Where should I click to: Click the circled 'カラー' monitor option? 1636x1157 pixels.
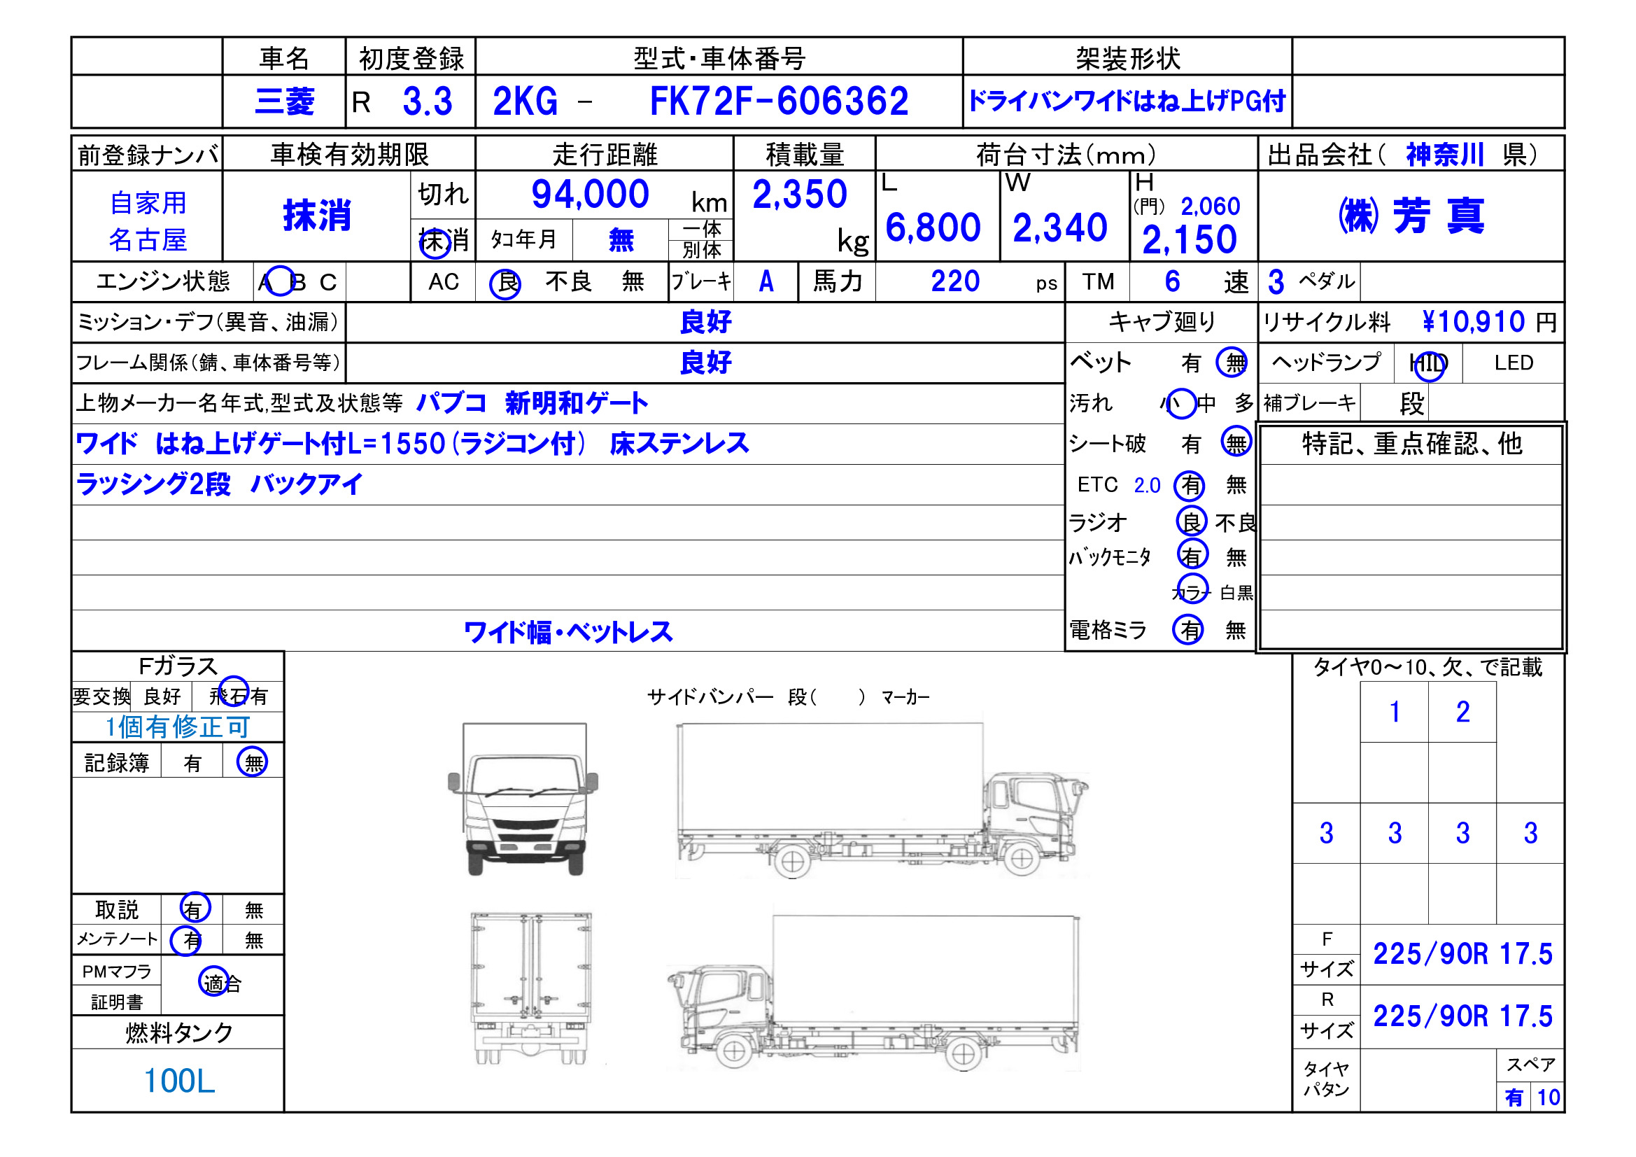pos(1193,589)
